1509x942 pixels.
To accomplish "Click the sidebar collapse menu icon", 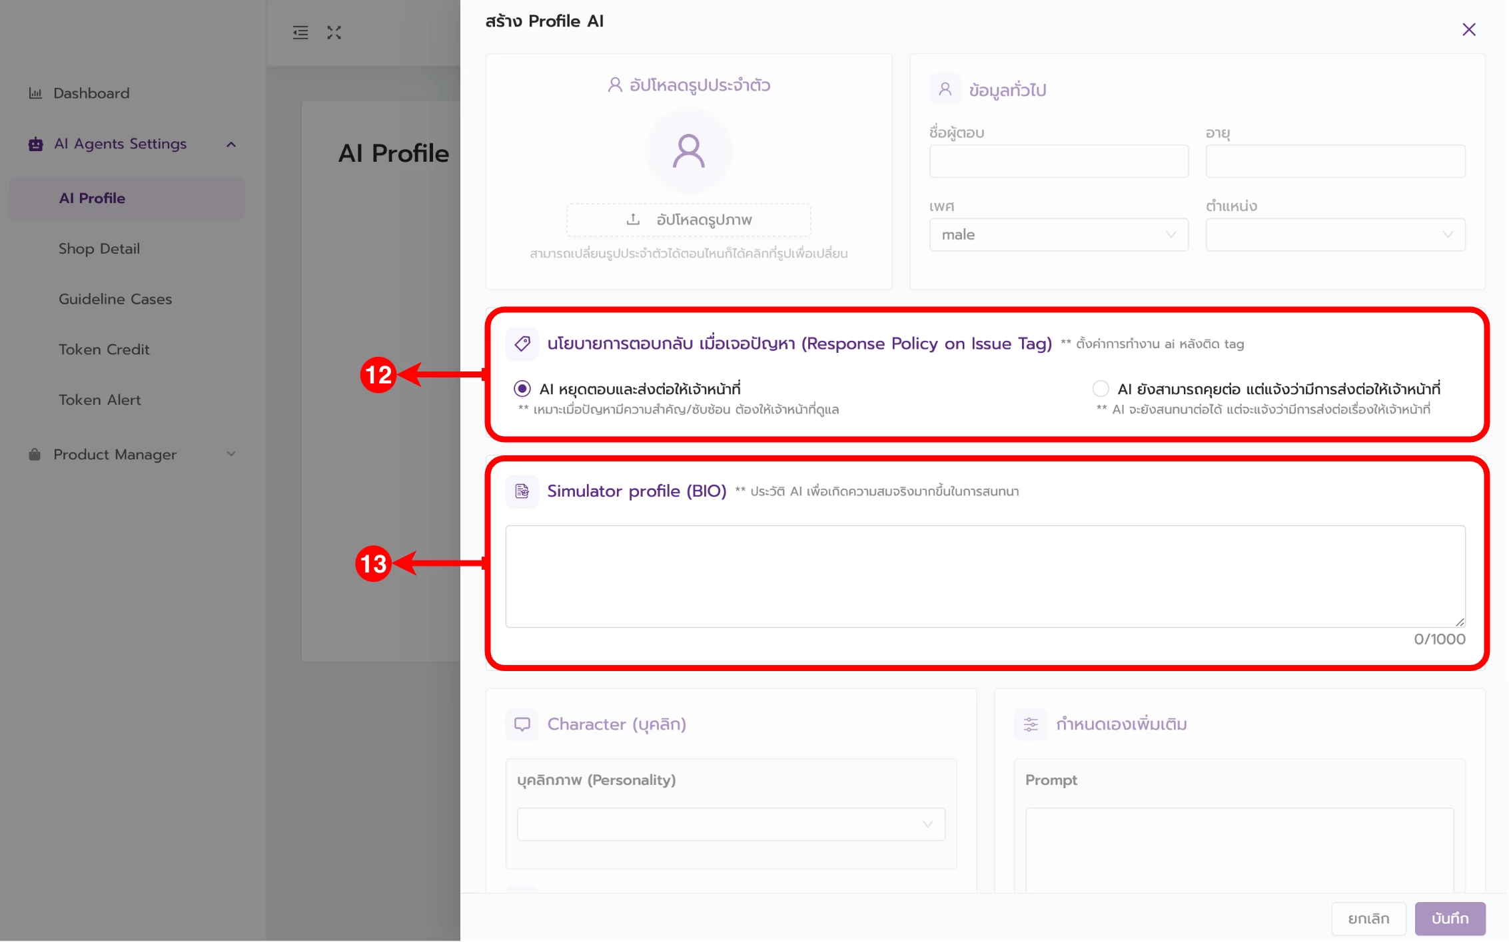I will pos(300,33).
